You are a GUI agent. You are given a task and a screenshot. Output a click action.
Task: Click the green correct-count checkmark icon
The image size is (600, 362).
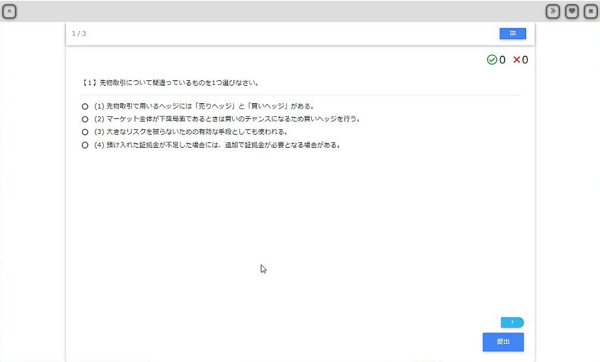492,59
